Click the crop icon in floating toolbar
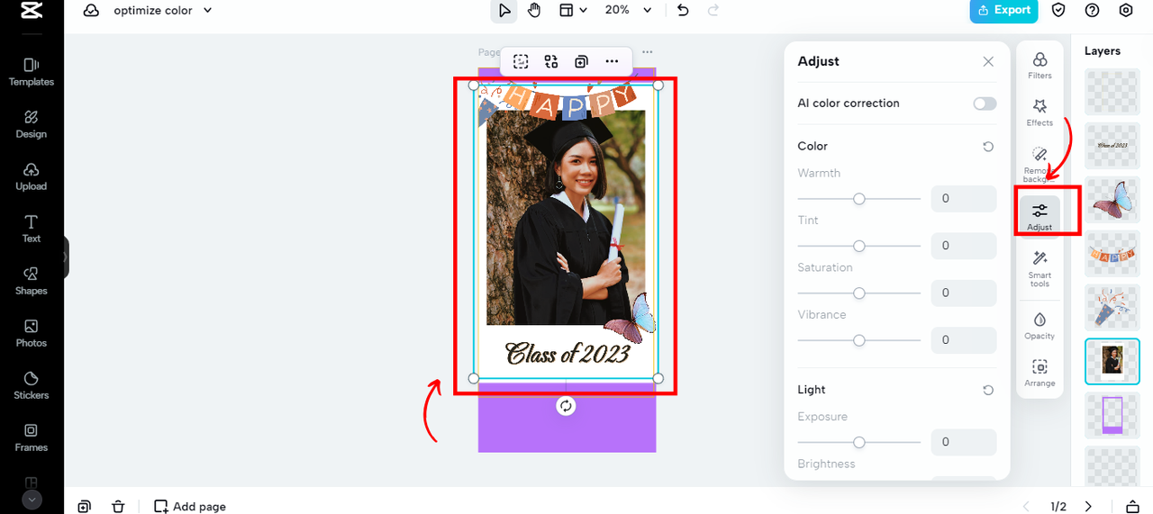 521,61
